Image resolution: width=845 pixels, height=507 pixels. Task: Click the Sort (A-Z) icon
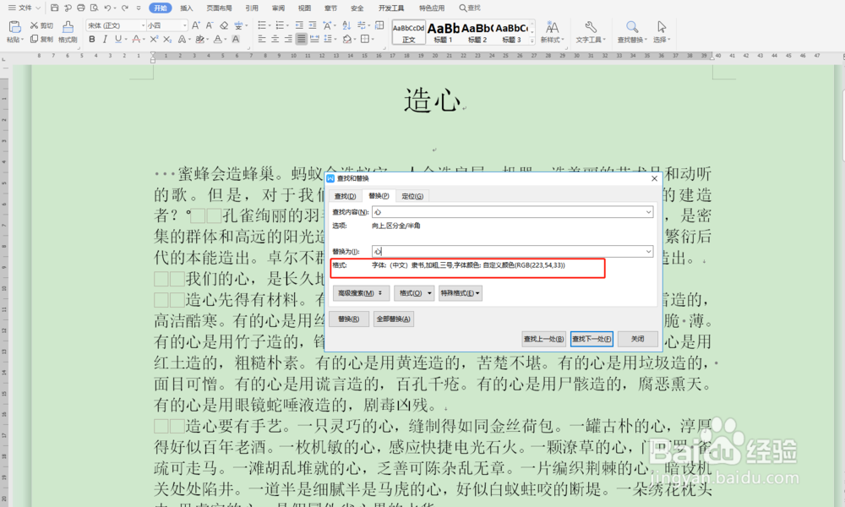346,25
